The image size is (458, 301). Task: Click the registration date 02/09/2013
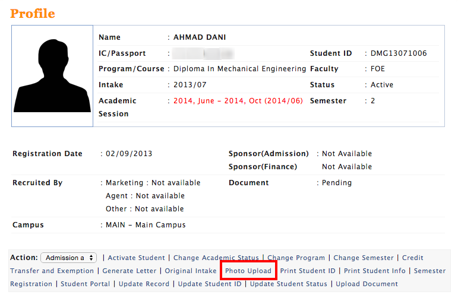[x=129, y=154]
